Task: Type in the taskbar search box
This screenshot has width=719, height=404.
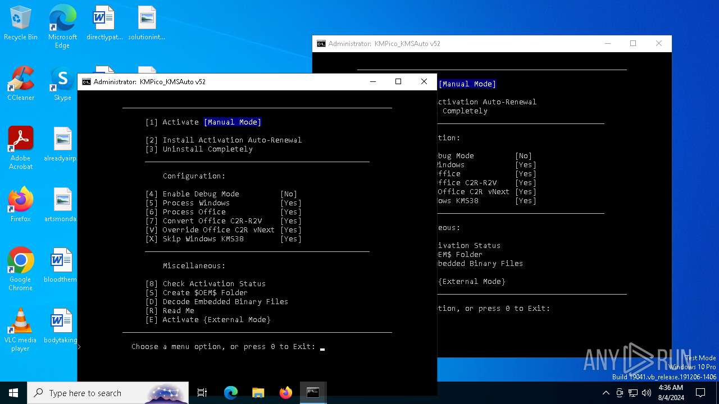Action: point(108,393)
